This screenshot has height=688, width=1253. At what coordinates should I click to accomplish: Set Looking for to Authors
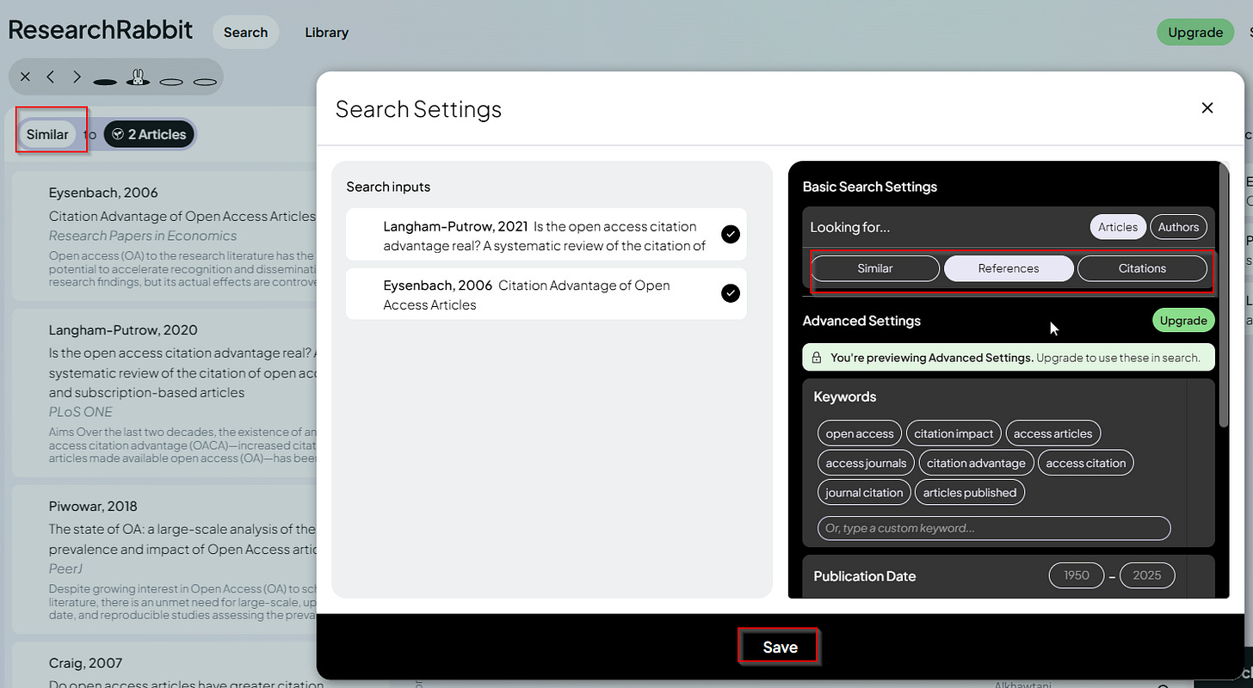tap(1178, 227)
